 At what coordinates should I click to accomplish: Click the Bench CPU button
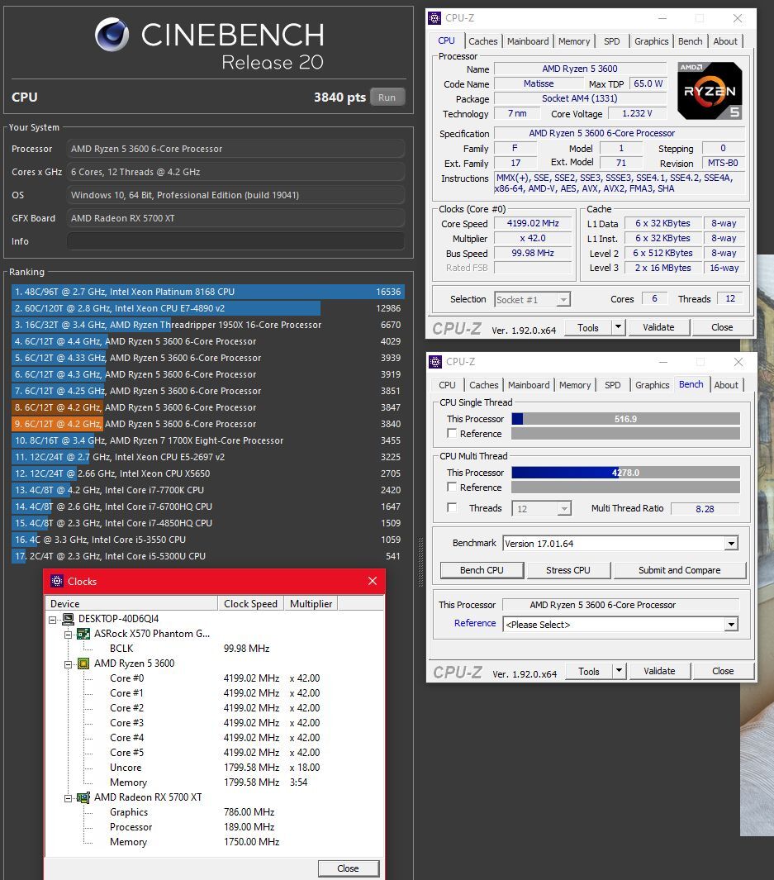click(x=482, y=570)
